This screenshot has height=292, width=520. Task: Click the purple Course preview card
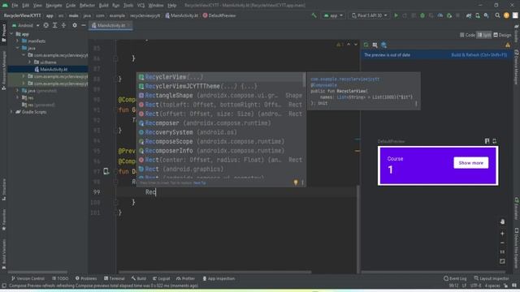pyautogui.click(x=438, y=165)
